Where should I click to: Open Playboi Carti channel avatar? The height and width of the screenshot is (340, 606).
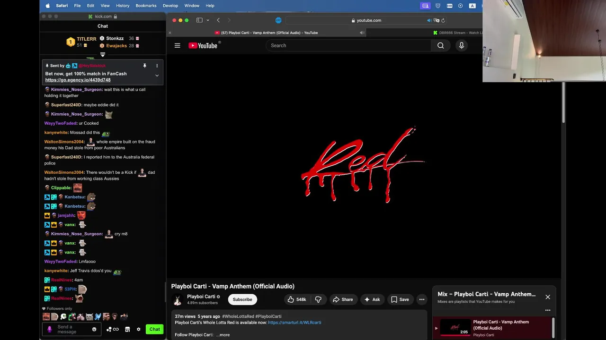click(178, 299)
